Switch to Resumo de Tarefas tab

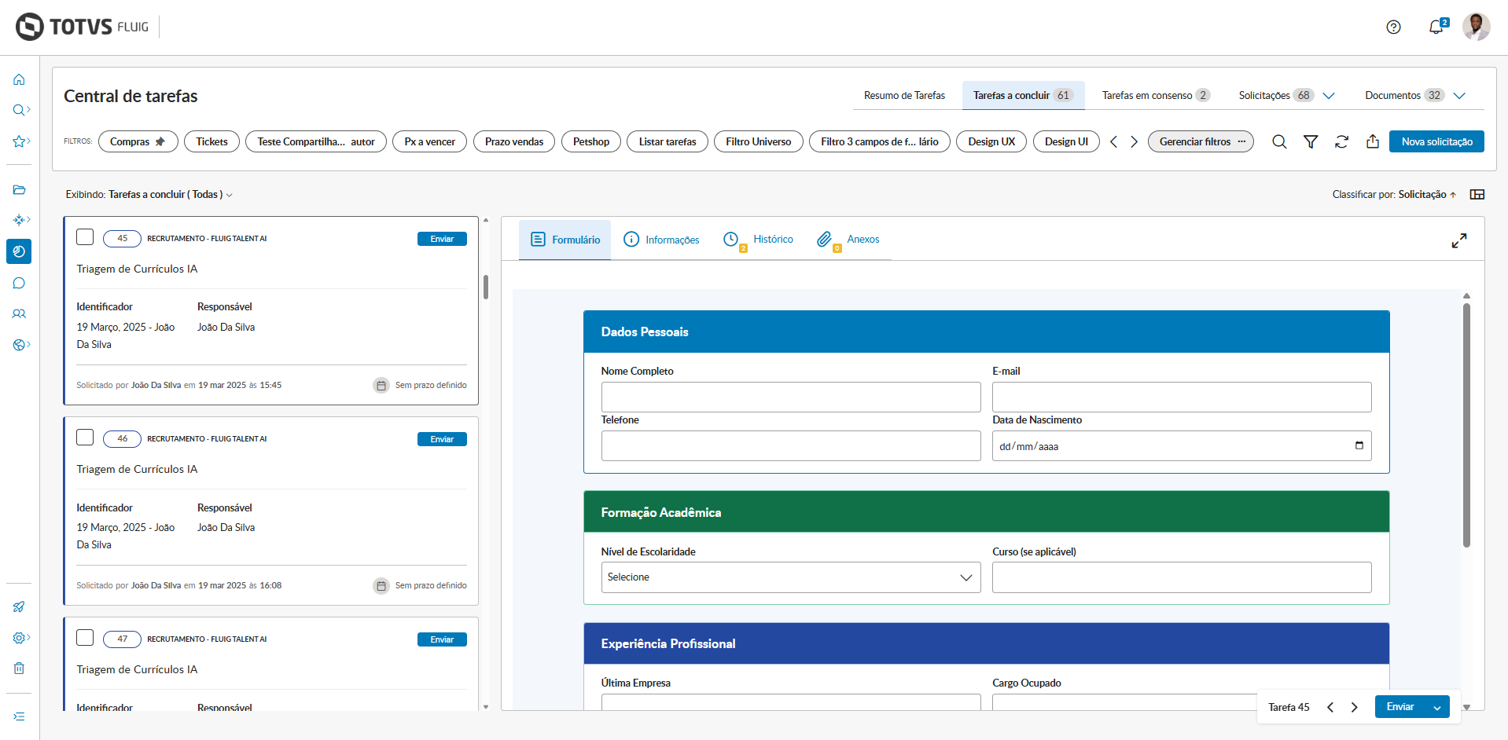904,95
